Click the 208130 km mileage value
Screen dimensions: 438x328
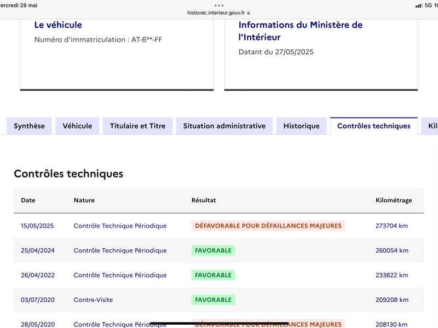[x=391, y=324]
